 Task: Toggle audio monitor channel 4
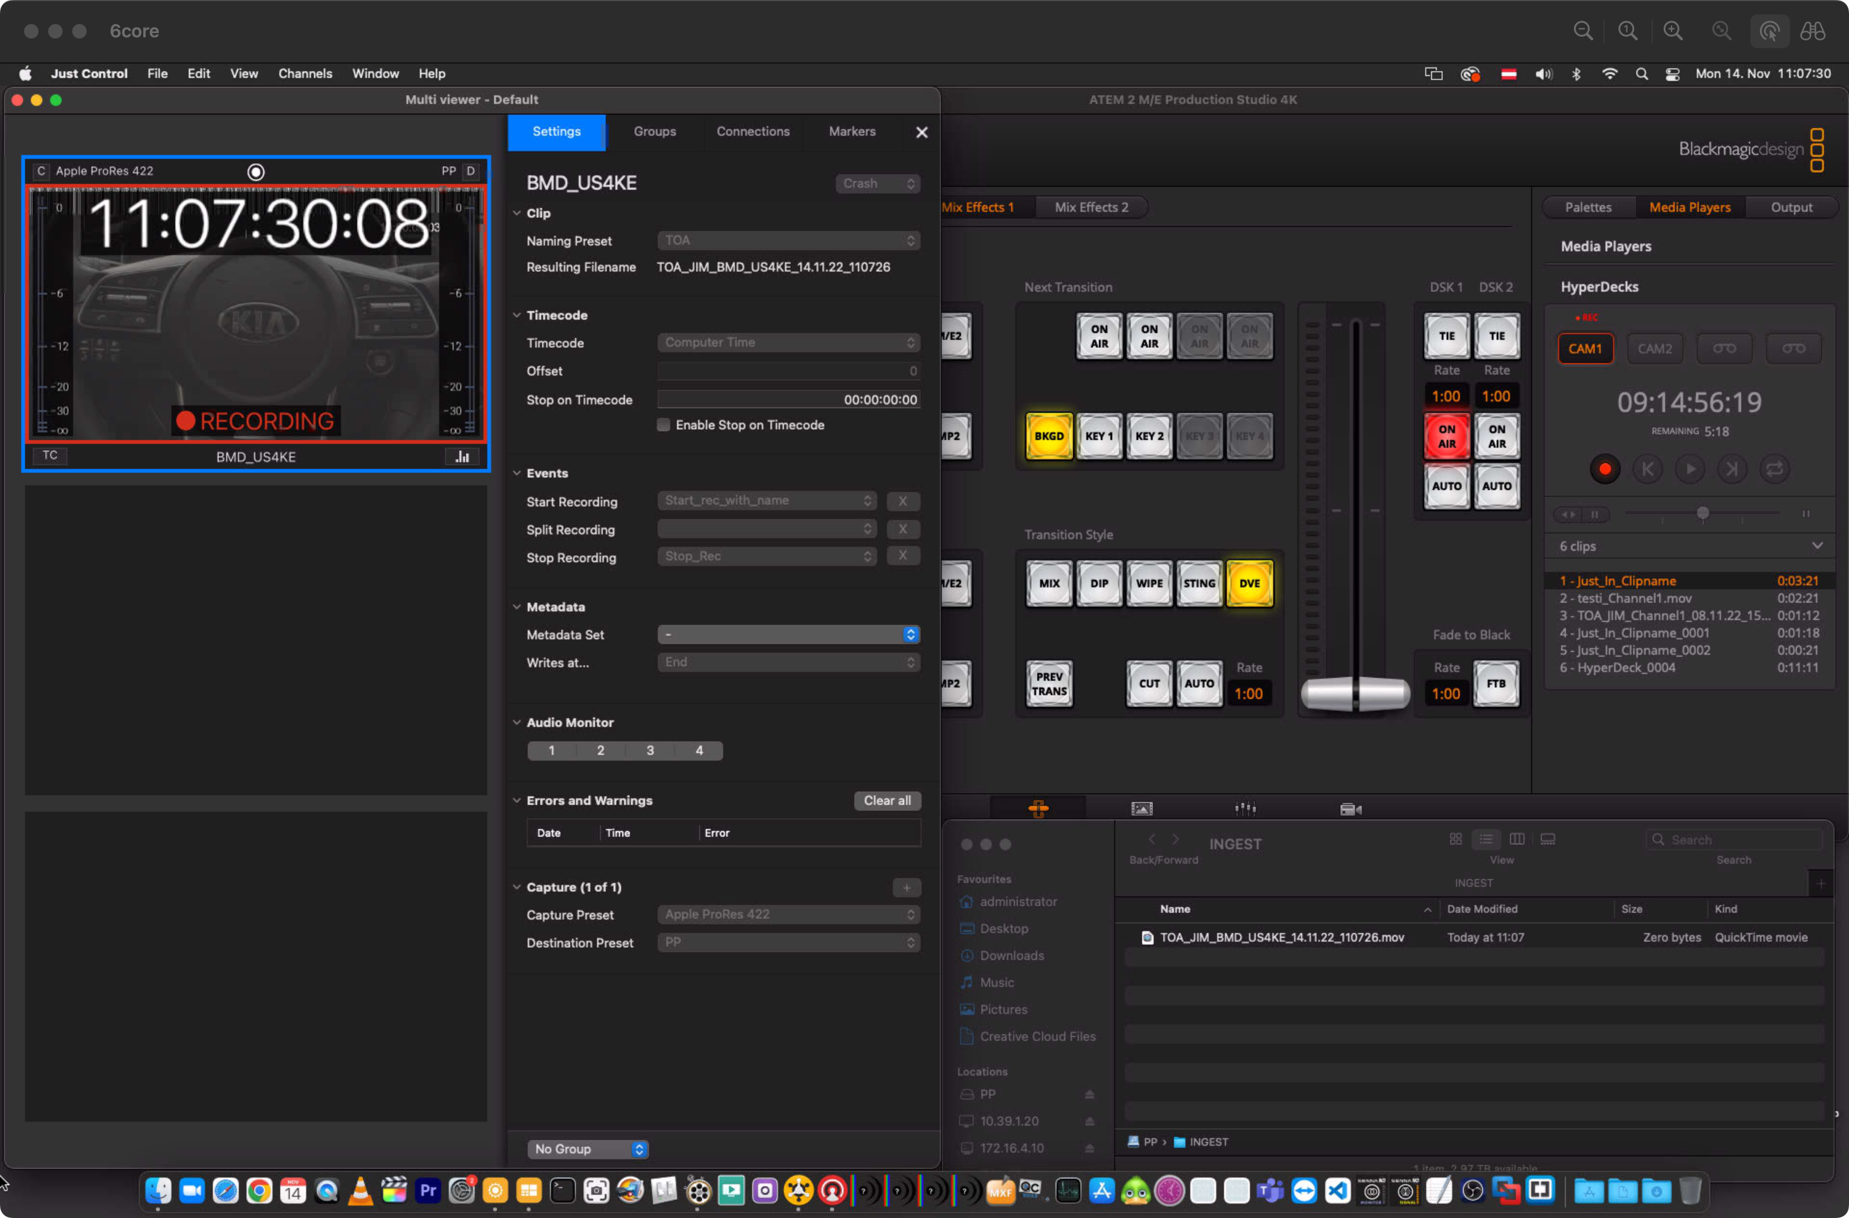(x=699, y=750)
